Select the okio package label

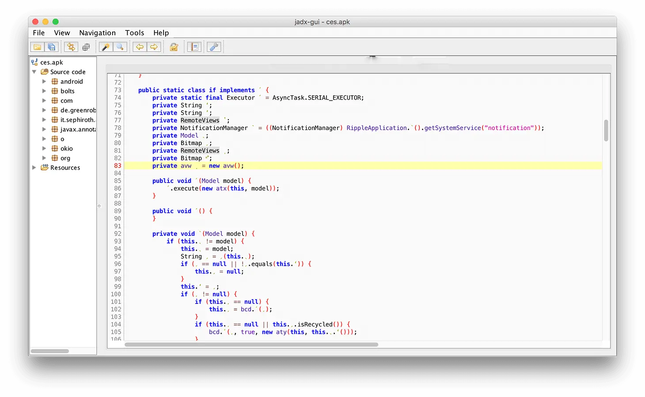67,149
